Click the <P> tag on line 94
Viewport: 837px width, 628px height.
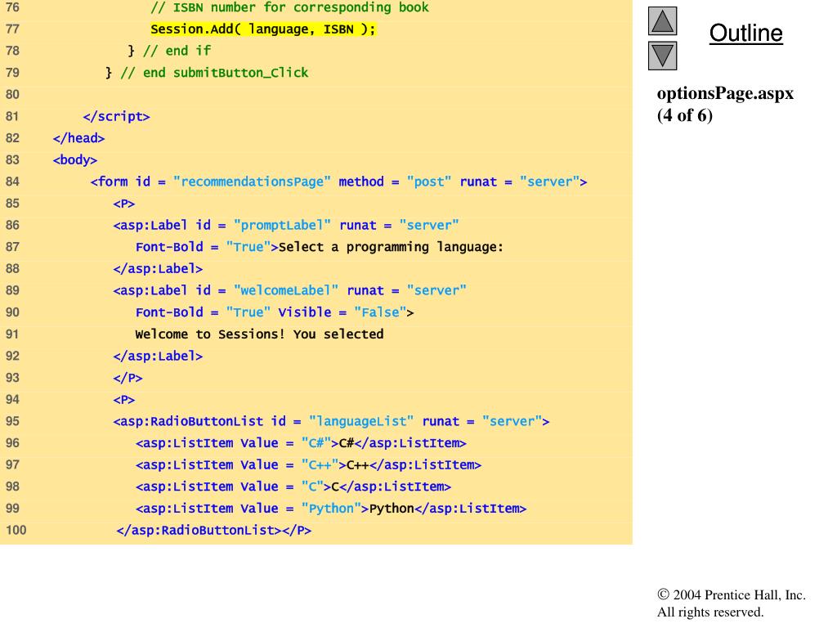click(124, 400)
